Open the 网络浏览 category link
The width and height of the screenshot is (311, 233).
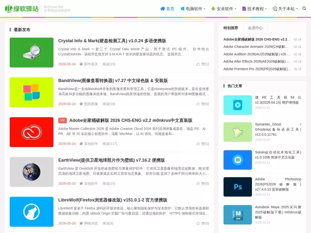click(91, 223)
